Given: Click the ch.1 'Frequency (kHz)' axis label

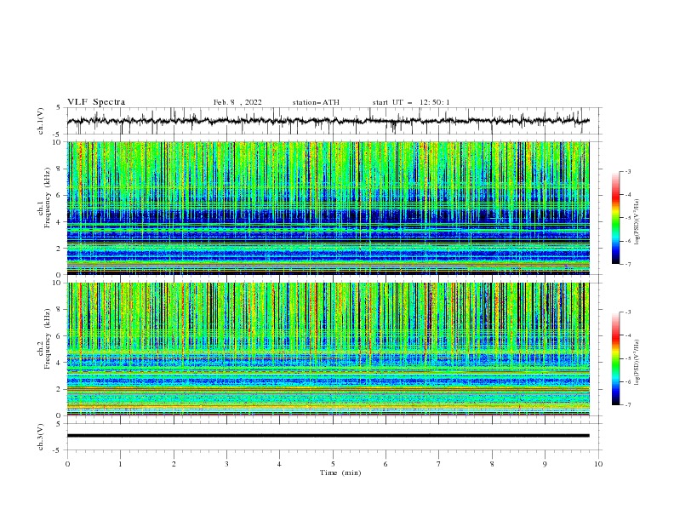Looking at the screenshot, I should (x=48, y=198).
